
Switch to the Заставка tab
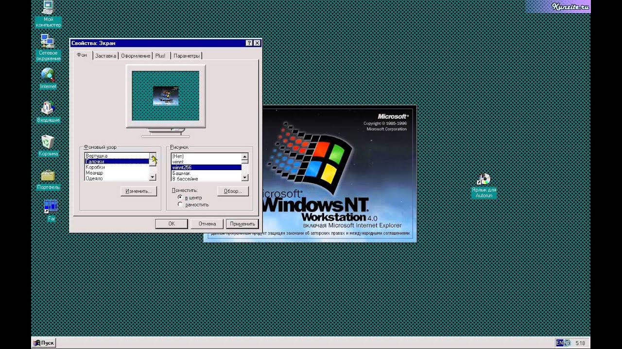tap(105, 56)
